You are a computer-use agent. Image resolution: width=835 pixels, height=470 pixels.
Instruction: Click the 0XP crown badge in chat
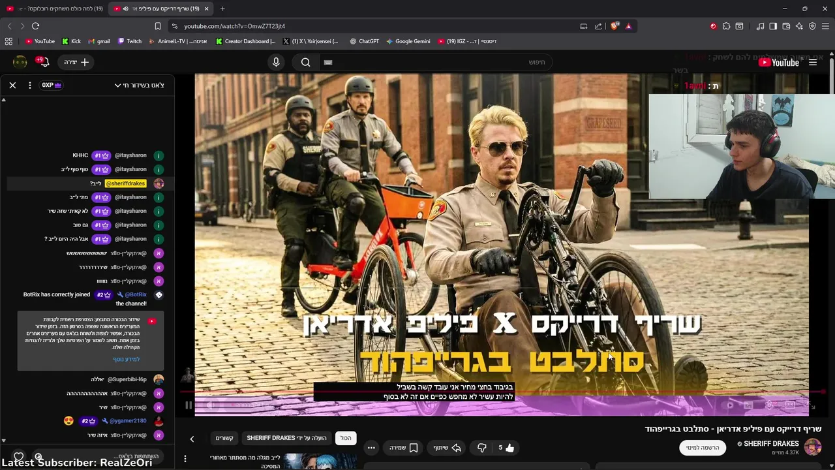point(52,85)
